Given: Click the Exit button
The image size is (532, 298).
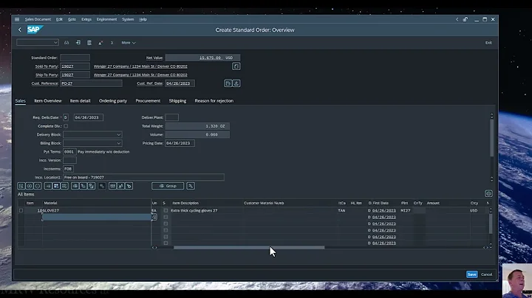Looking at the screenshot, I should pos(488,43).
